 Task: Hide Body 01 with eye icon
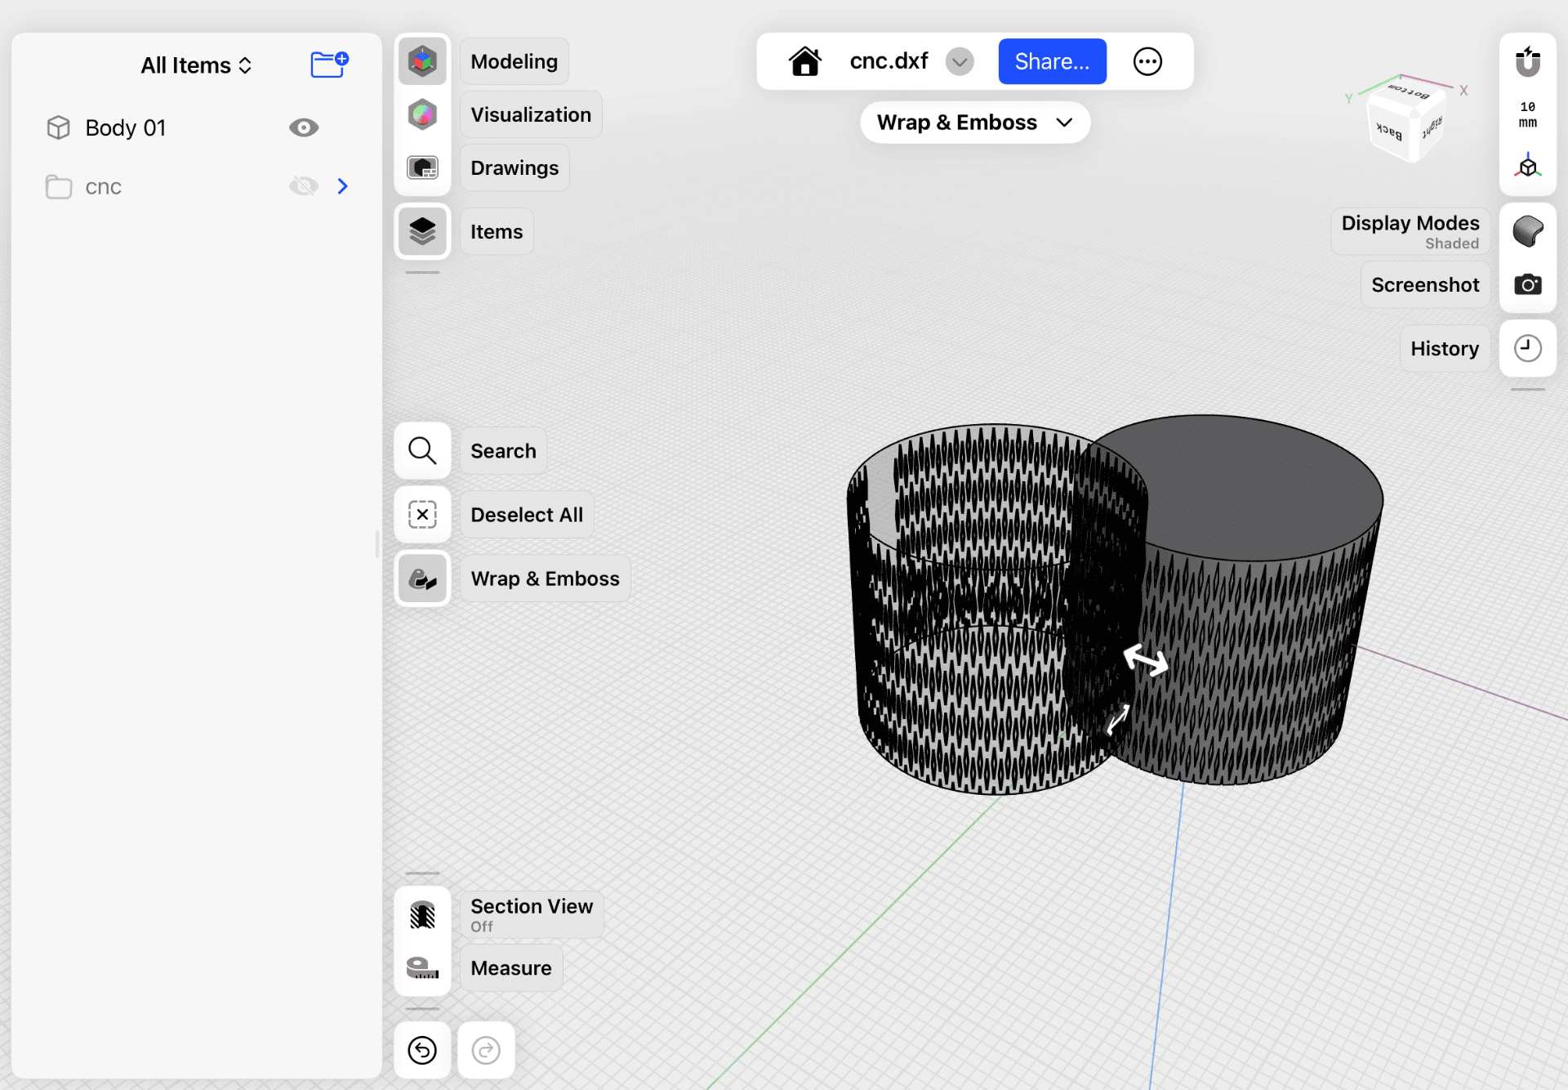click(303, 127)
